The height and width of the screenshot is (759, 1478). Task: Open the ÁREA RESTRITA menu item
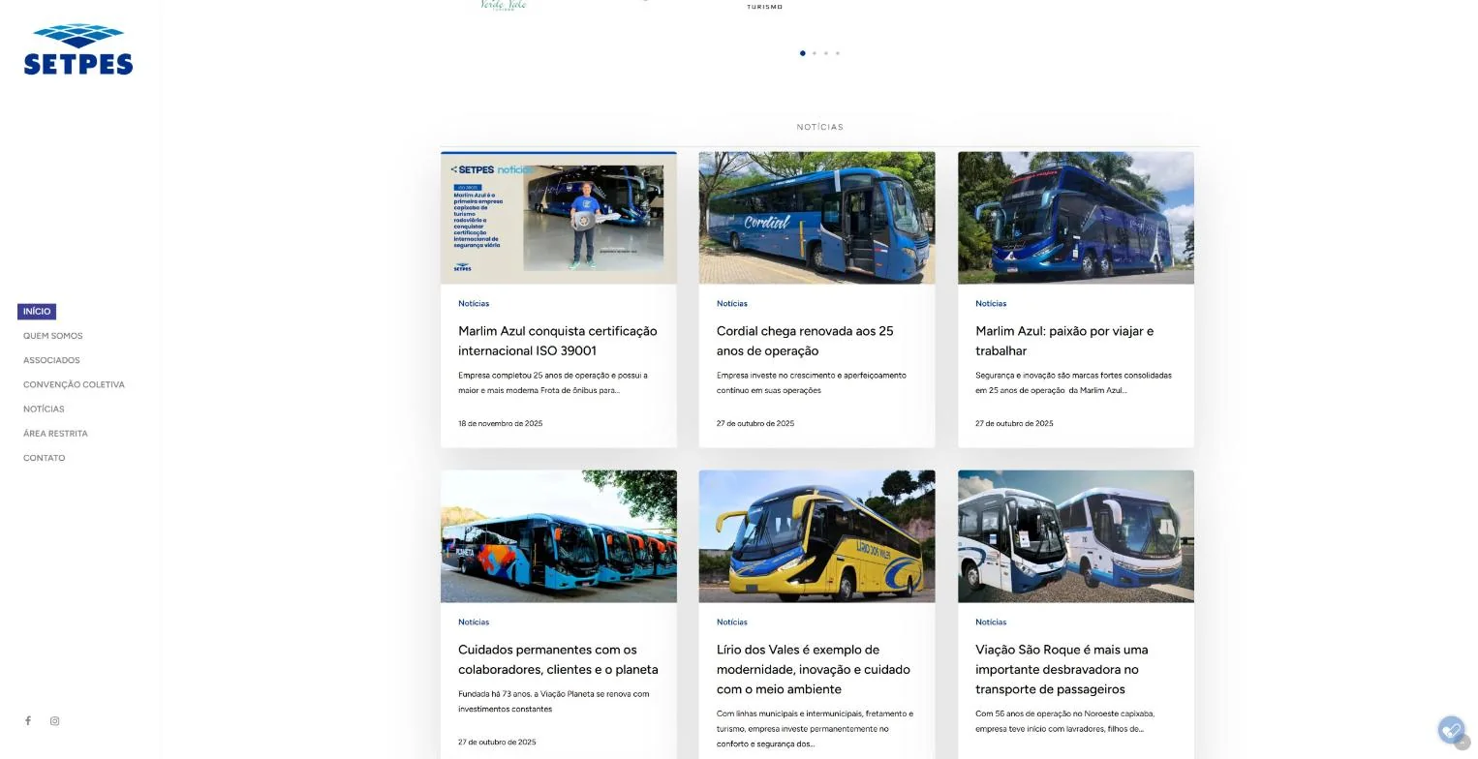[55, 434]
